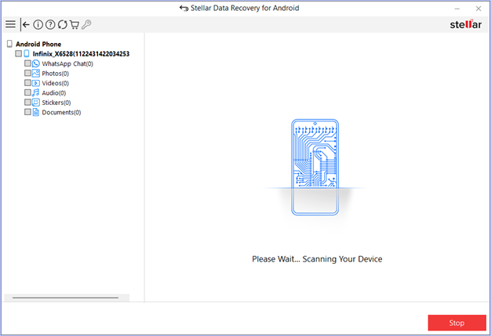The width and height of the screenshot is (491, 336).
Task: Check the Infinix_X6528 device checkbox
Action: tap(19, 53)
